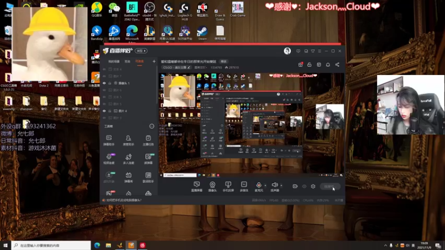Open the layout grid icon beside the bell
The height and width of the screenshot is (250, 445).
(x=319, y=64)
